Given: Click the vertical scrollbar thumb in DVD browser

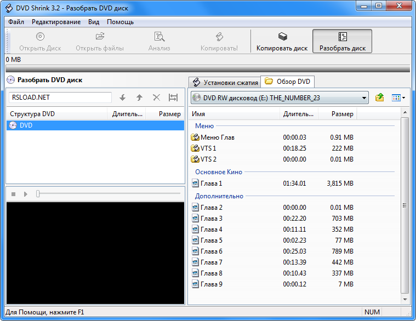Looking at the screenshot, I should [x=405, y=205].
